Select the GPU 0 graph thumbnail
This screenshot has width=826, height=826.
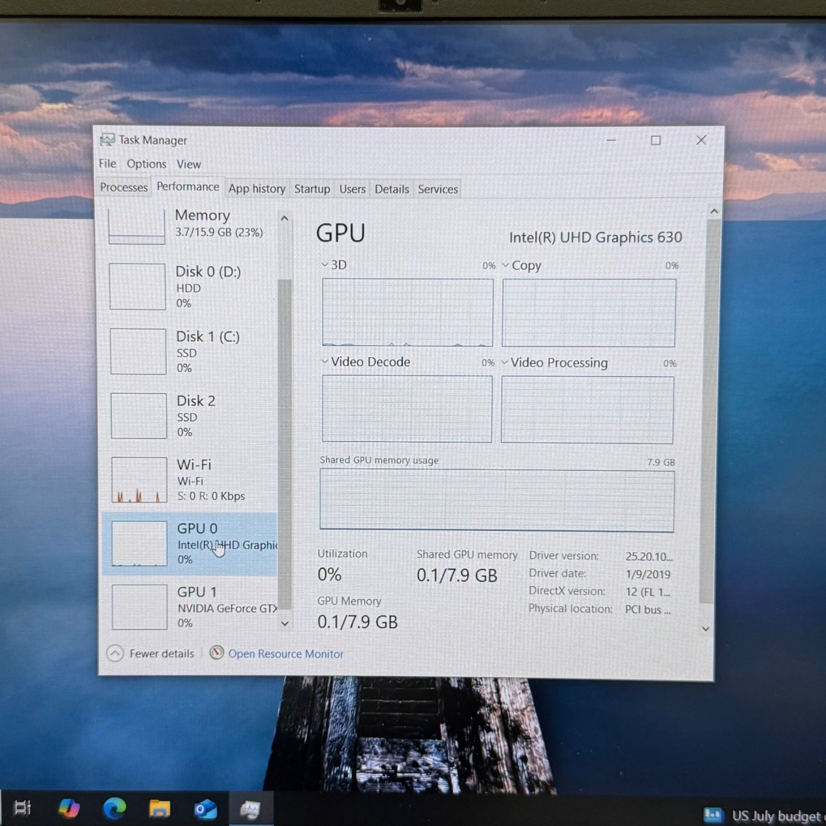(139, 544)
